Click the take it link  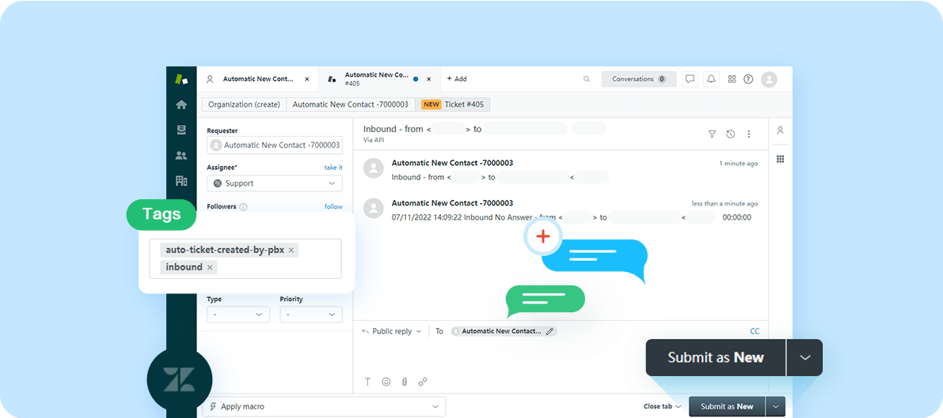[333, 168]
